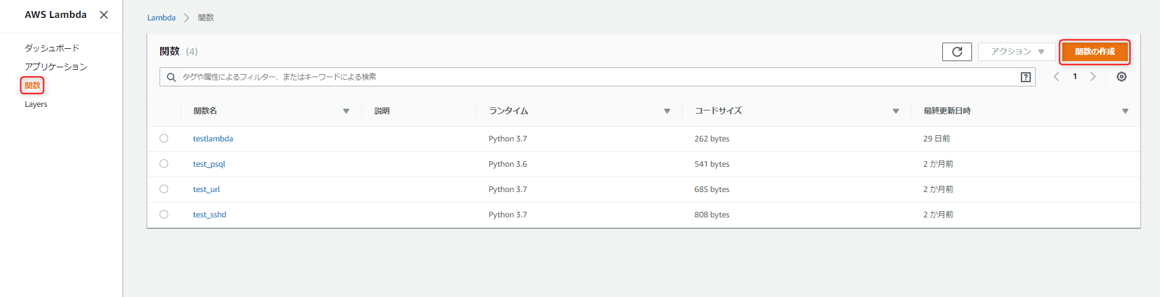The width and height of the screenshot is (1160, 297).
Task: Open Layers in the sidebar
Action: (36, 104)
